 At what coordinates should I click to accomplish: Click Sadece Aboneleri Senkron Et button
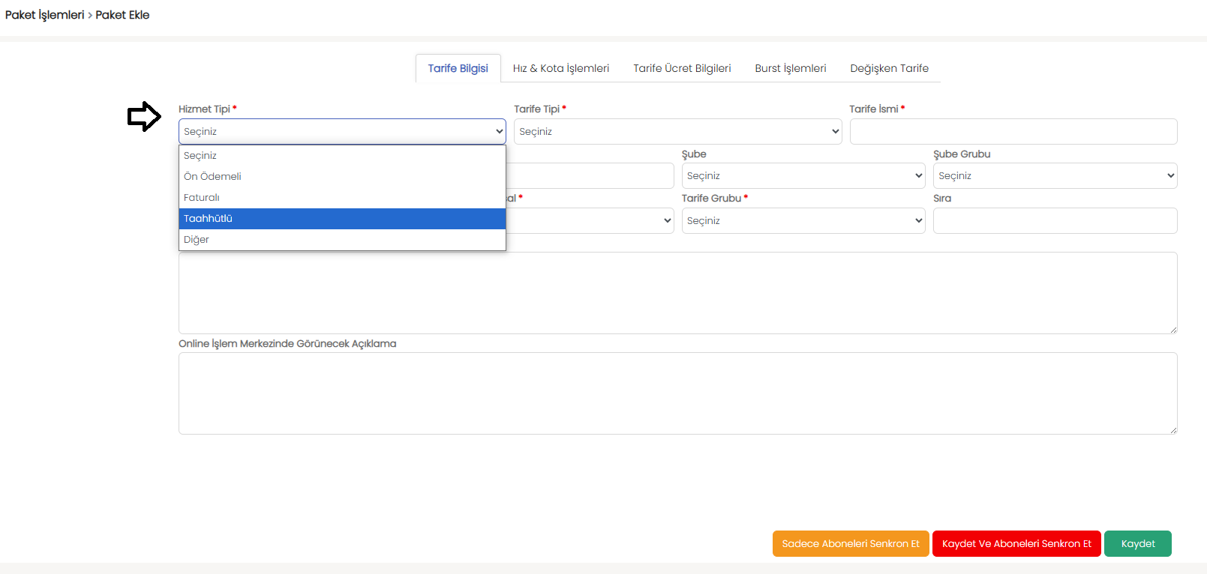850,544
